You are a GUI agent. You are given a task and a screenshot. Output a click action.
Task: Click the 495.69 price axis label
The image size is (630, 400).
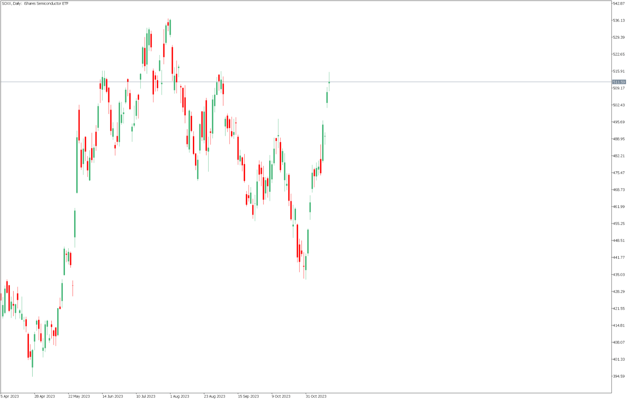point(618,122)
